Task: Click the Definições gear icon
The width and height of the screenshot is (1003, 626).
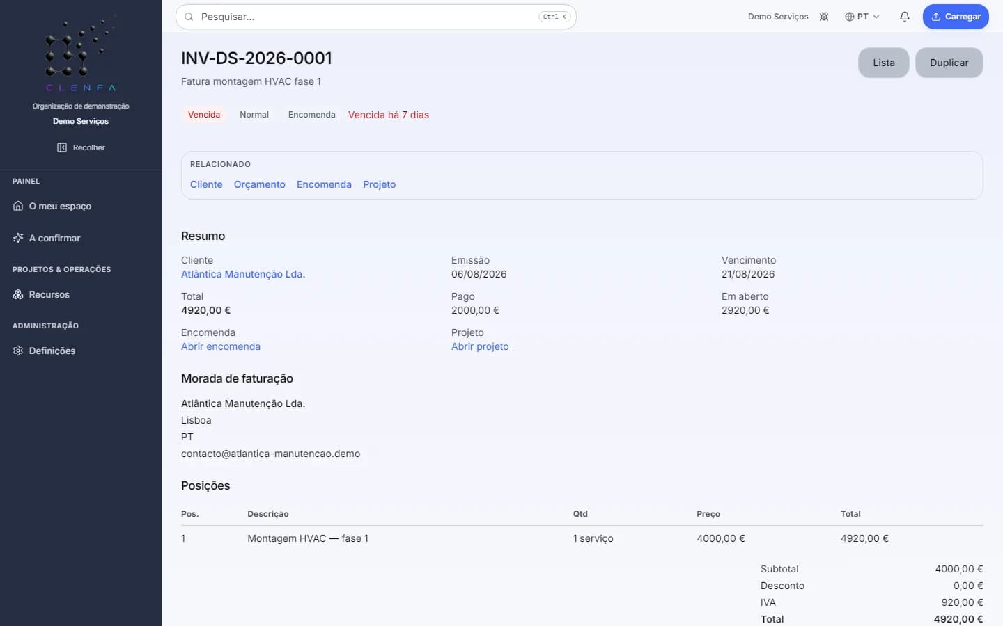Action: pyautogui.click(x=18, y=351)
